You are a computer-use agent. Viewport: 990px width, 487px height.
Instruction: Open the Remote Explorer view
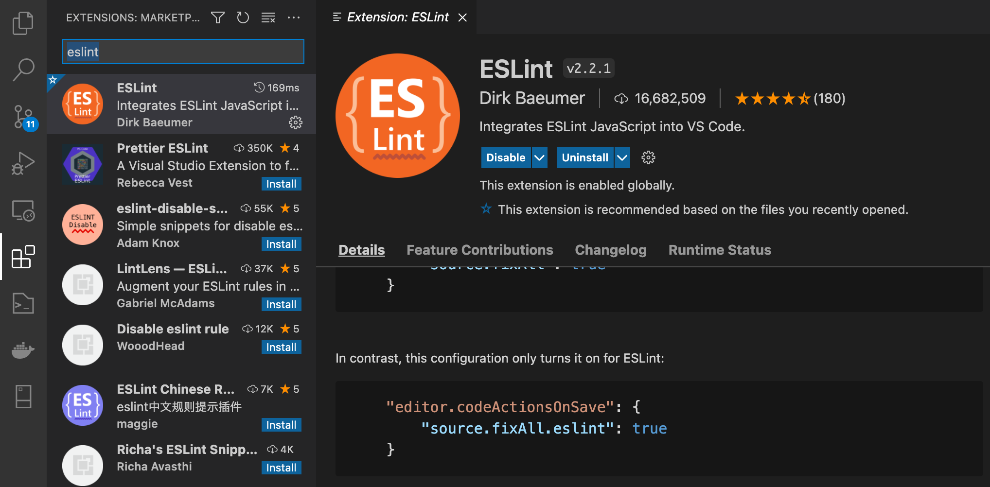tap(23, 210)
